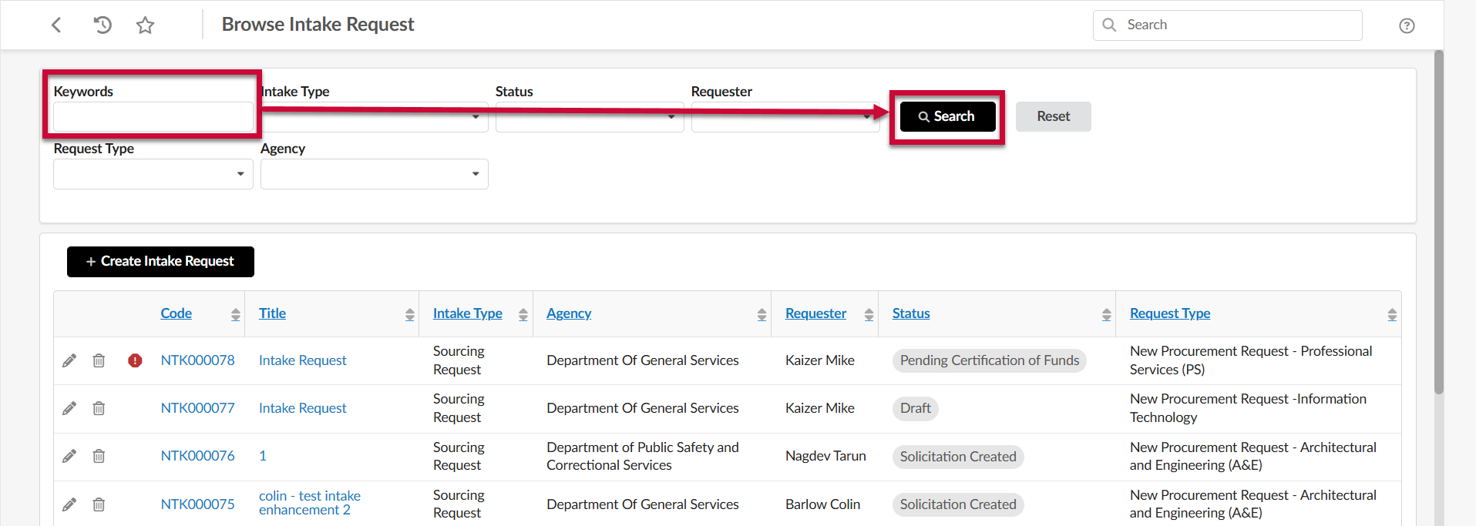The height and width of the screenshot is (526, 1476).
Task: Click 'Browse Intake Request' page title
Action: pos(318,25)
